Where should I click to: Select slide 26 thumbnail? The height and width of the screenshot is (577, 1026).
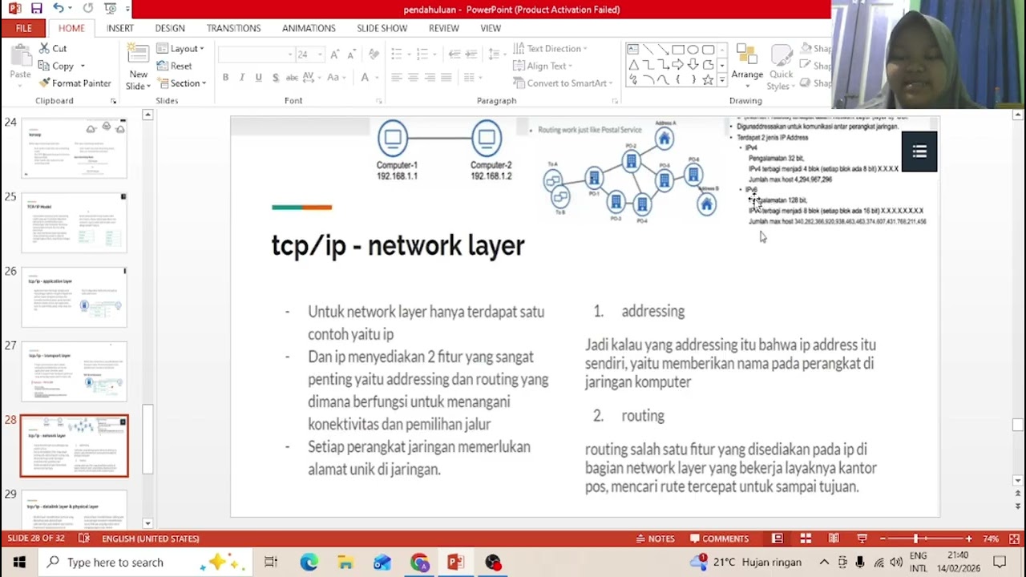tap(74, 297)
